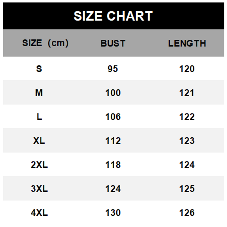
Task: Click bust value 130
Action: [x=113, y=213]
